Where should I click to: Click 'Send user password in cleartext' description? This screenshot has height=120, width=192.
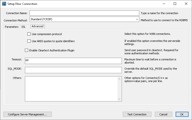tap(151, 52)
